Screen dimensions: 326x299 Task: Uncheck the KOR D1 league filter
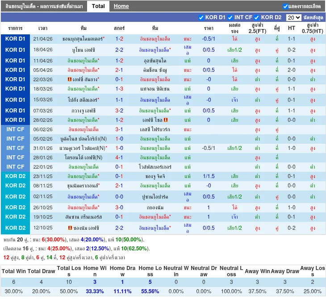pos(201,17)
